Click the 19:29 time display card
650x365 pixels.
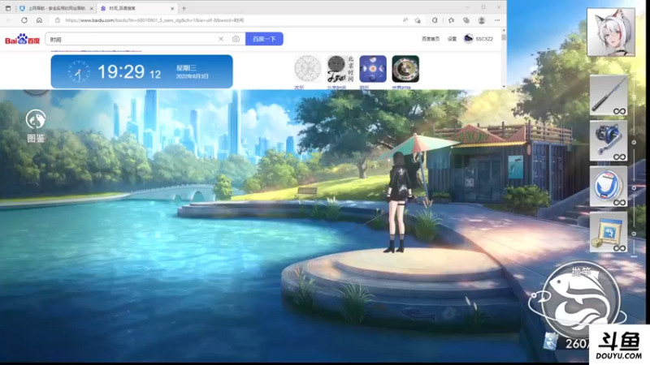[141, 71]
